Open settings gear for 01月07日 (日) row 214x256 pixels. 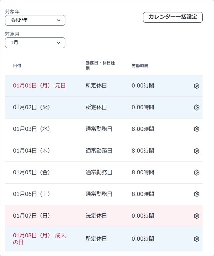196,216
